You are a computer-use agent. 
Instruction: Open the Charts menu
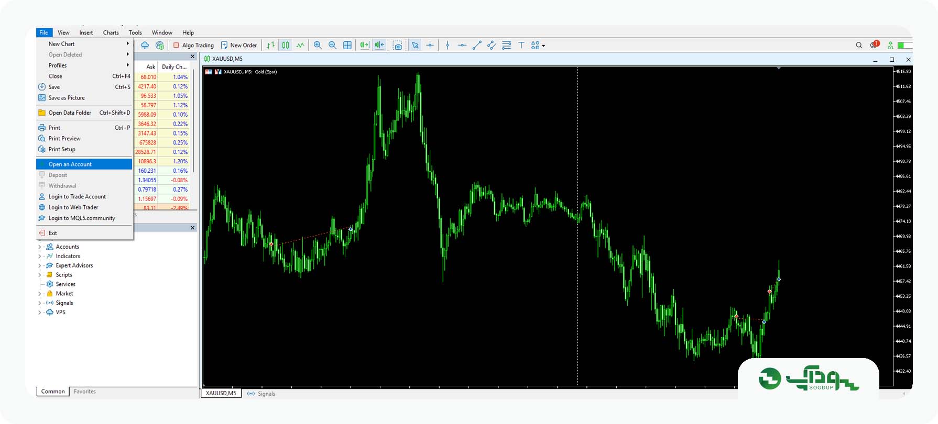click(x=111, y=32)
